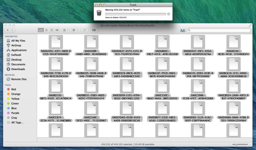Select file 0A0BD15E-B871-432D
The width and height of the screenshot is (256, 150).
56,90
